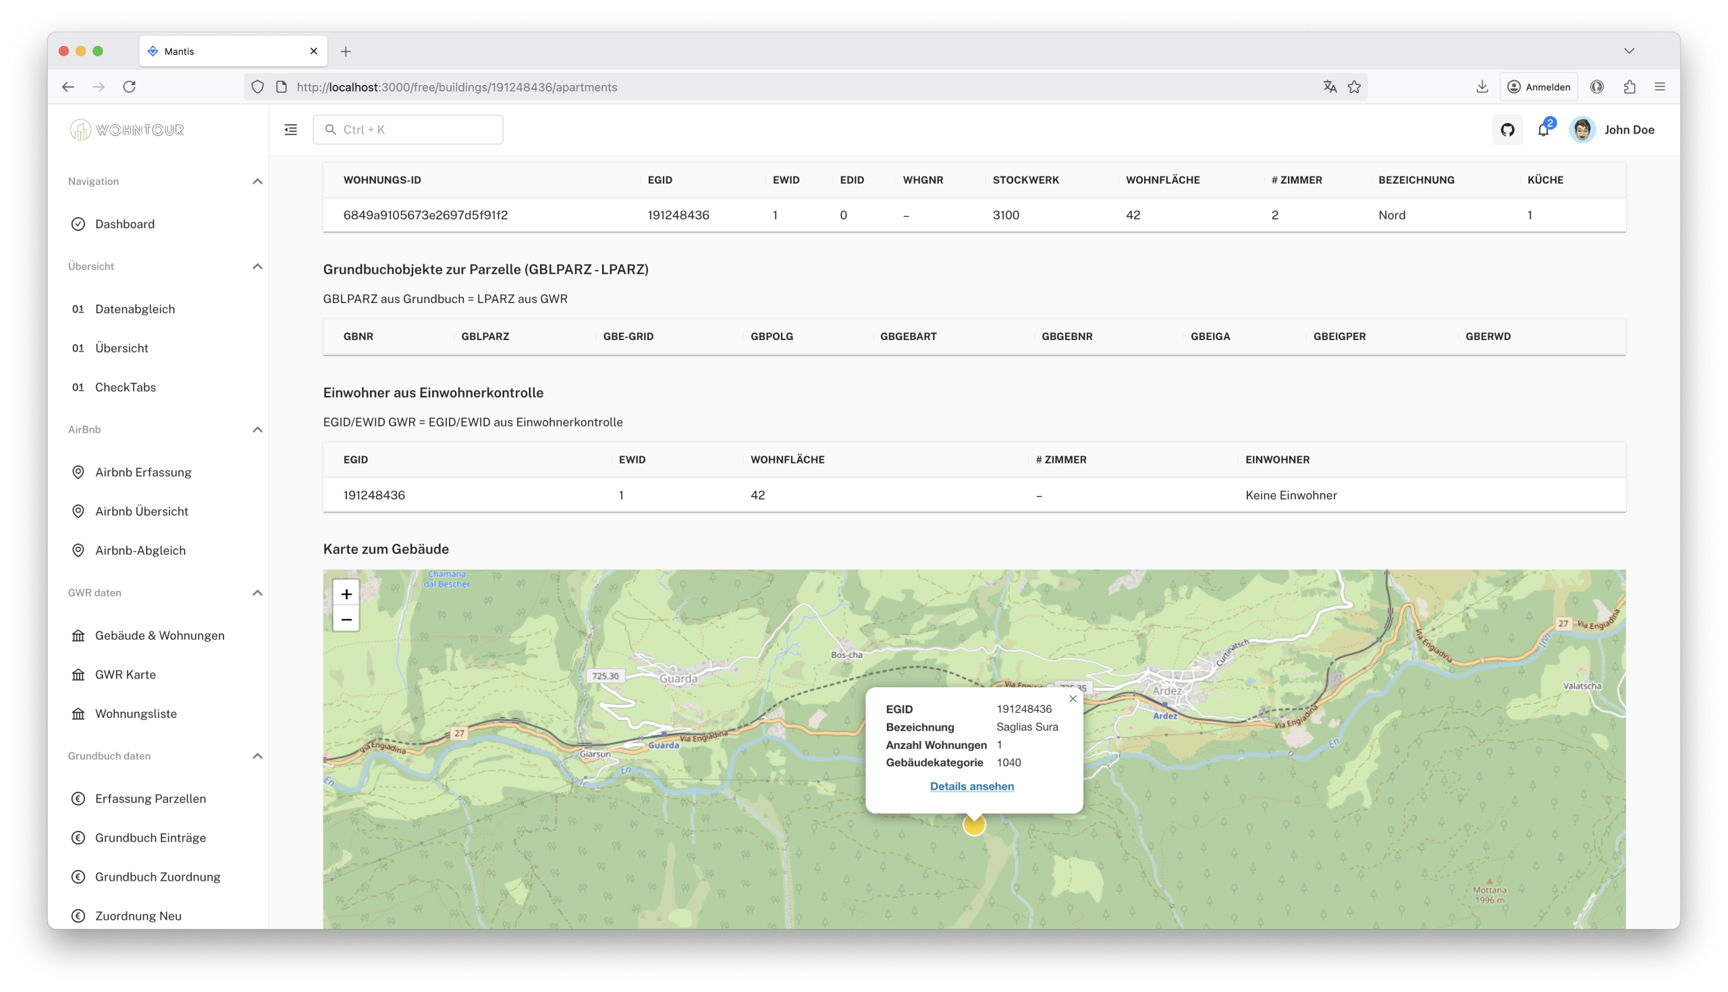Open Details ansehen link in popup

pyautogui.click(x=971, y=786)
